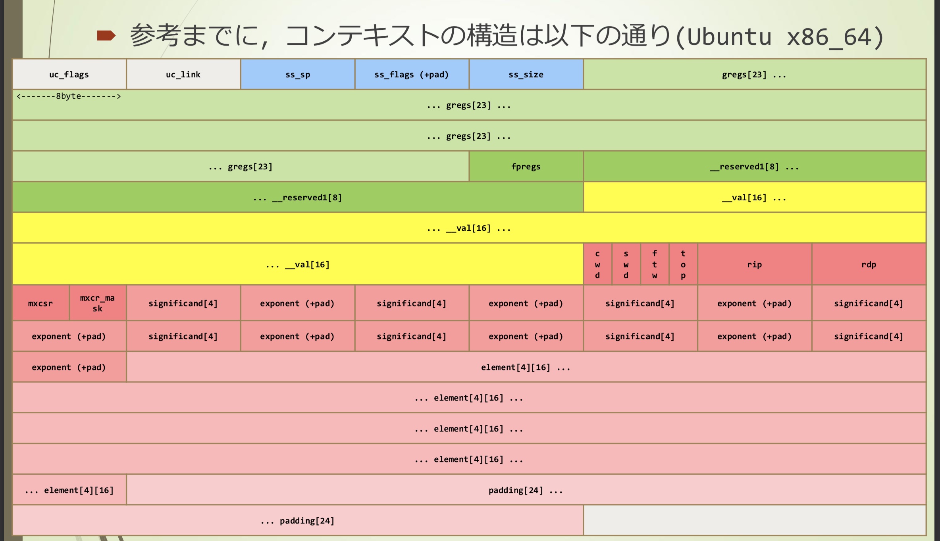
Task: Click the ss_size cell
Action: (x=526, y=75)
